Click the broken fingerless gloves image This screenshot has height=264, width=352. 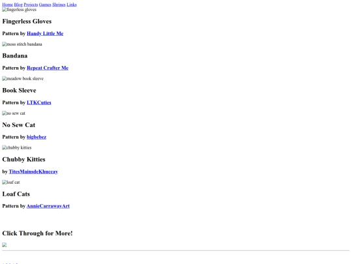(20, 10)
